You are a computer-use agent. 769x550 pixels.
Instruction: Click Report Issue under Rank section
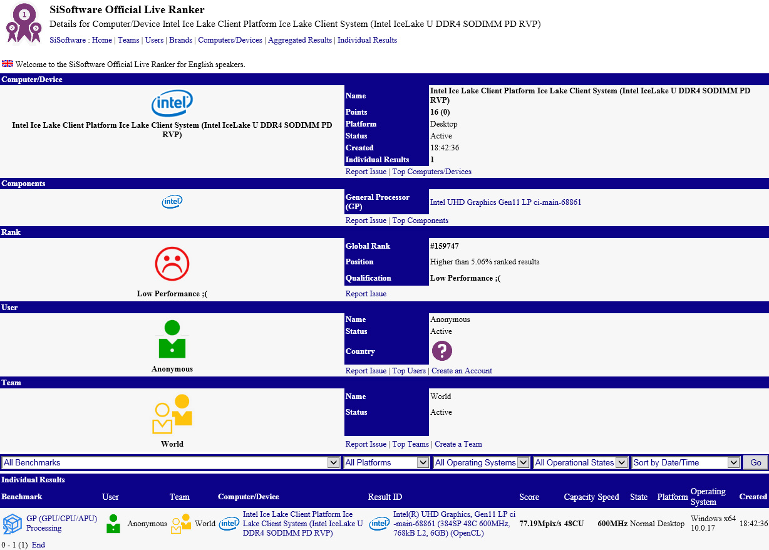366,294
